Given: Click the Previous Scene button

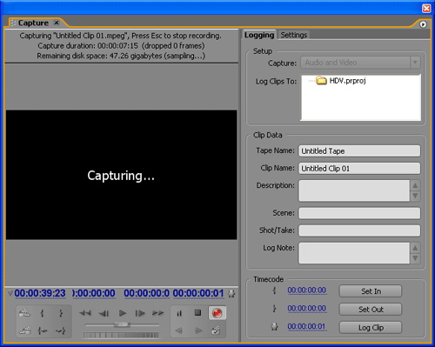Looking at the screenshot, I should coord(24,330).
